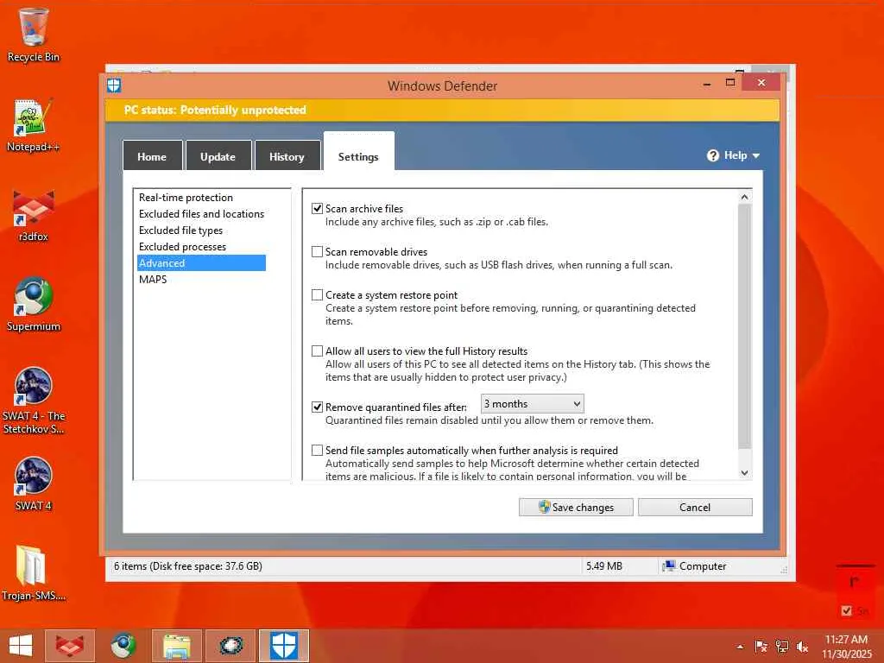Open the 3 months dropdown
Screen dimensions: 884x663
pyautogui.click(x=532, y=404)
